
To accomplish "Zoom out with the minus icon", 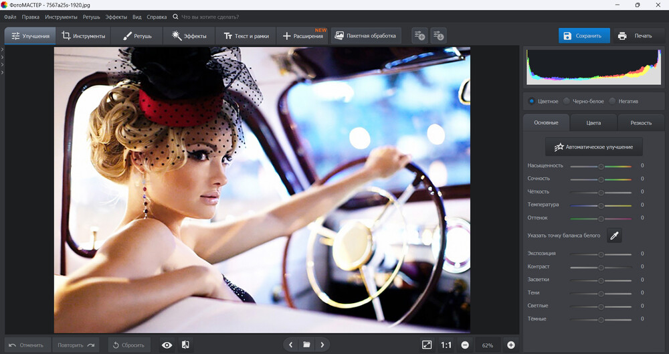I will point(465,345).
